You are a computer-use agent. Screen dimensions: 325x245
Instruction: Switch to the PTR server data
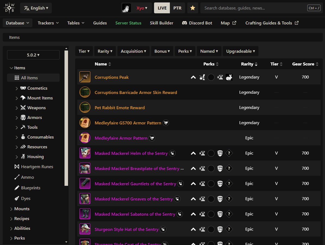pos(177,8)
